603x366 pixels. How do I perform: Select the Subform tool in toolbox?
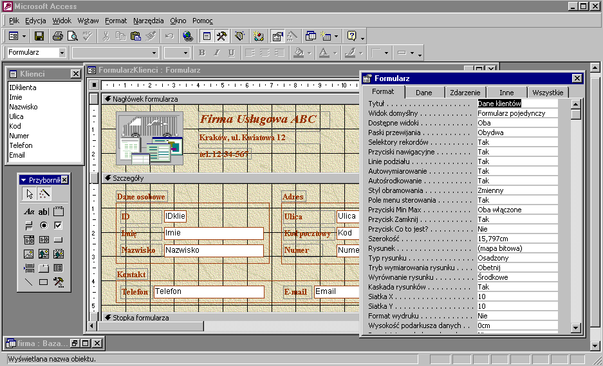pyautogui.click(x=58, y=268)
